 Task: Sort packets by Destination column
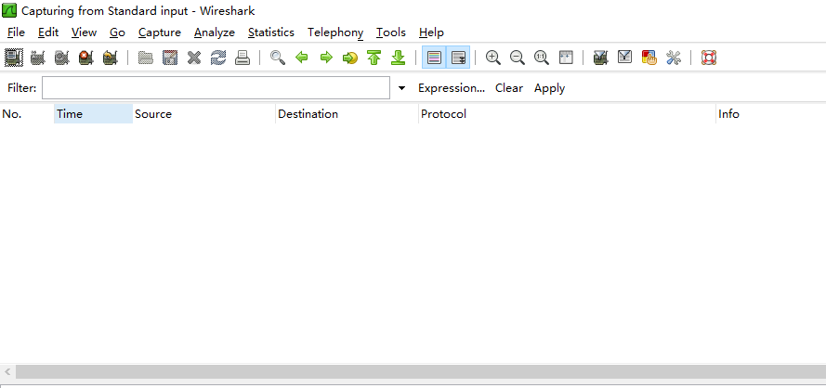click(x=347, y=114)
